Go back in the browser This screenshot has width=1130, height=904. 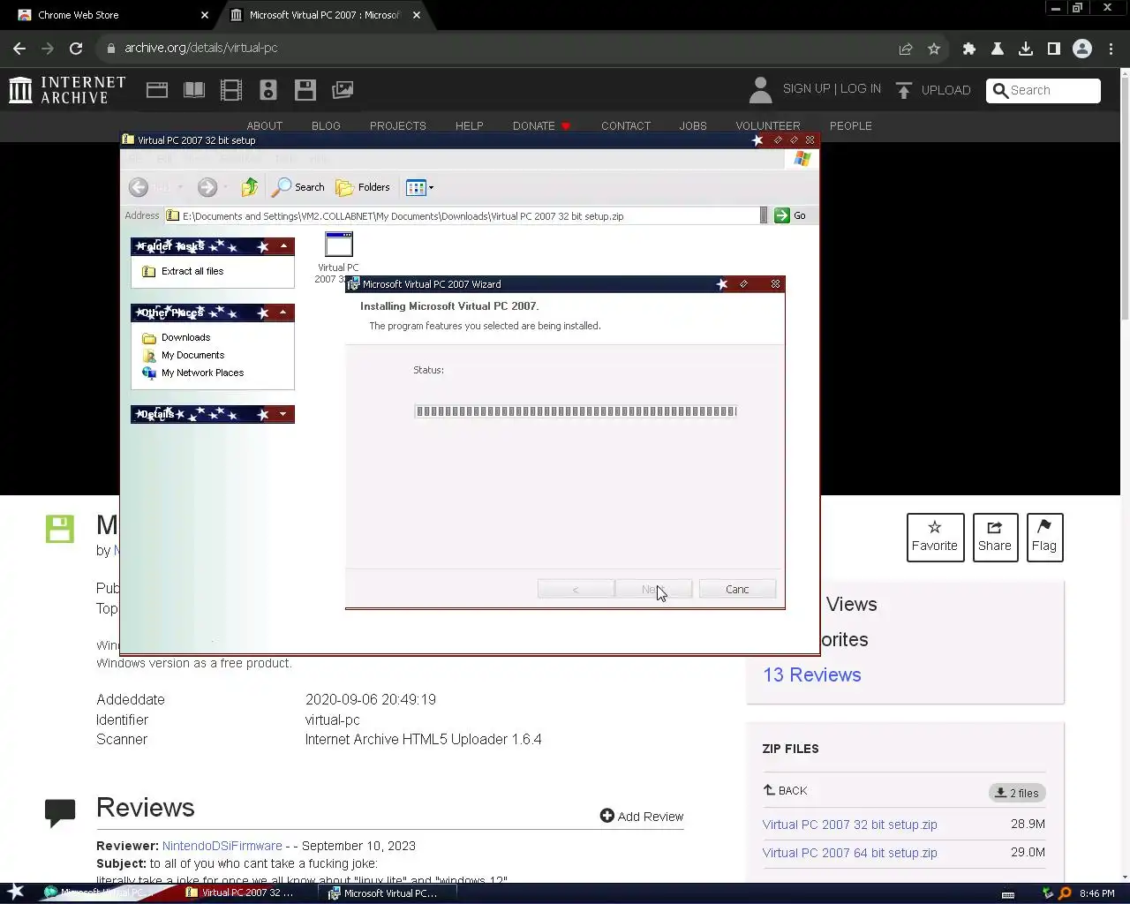click(x=19, y=49)
